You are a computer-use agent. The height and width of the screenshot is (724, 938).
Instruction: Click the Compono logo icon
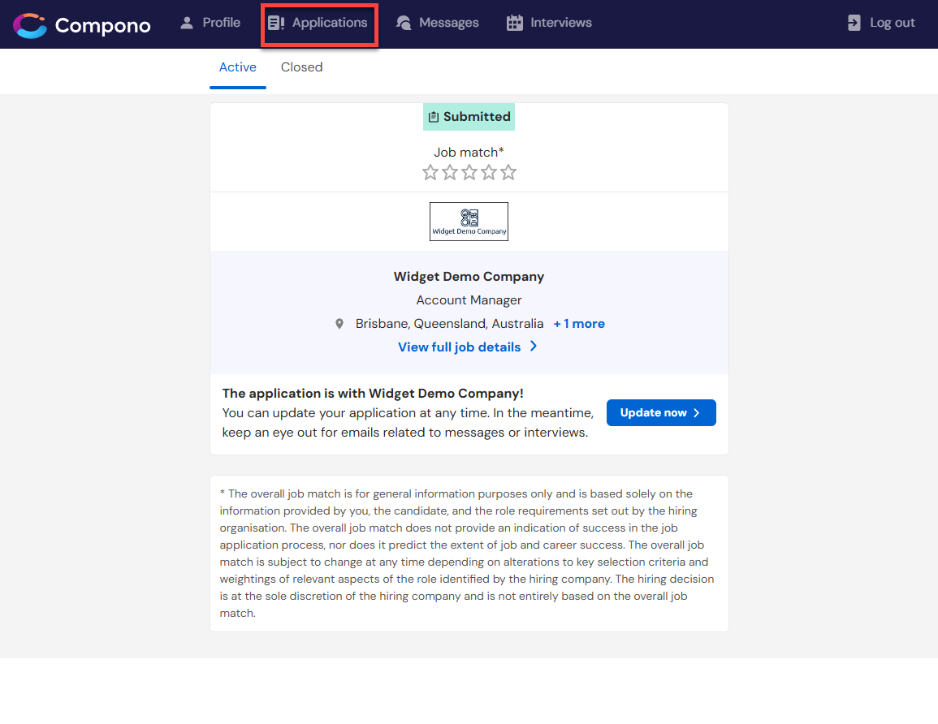coord(30,25)
